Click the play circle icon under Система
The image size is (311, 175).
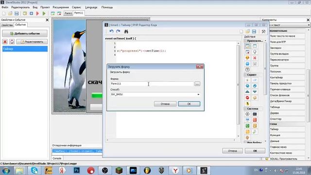(247, 114)
